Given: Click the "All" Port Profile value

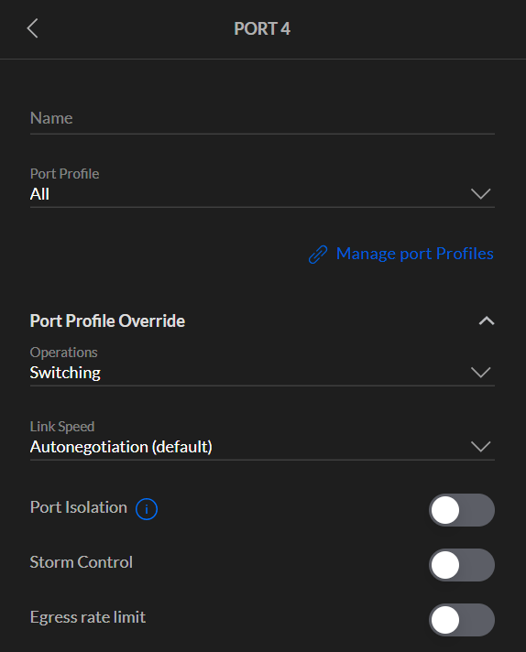Looking at the screenshot, I should (39, 194).
